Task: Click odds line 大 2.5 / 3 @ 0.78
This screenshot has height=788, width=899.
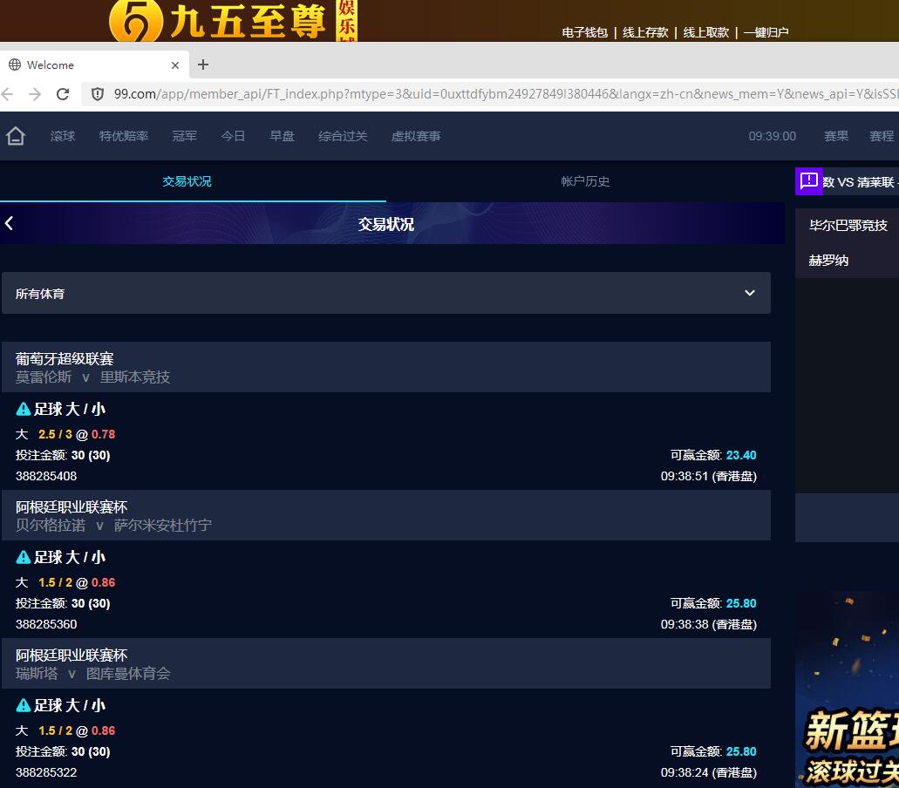Action: (x=65, y=434)
